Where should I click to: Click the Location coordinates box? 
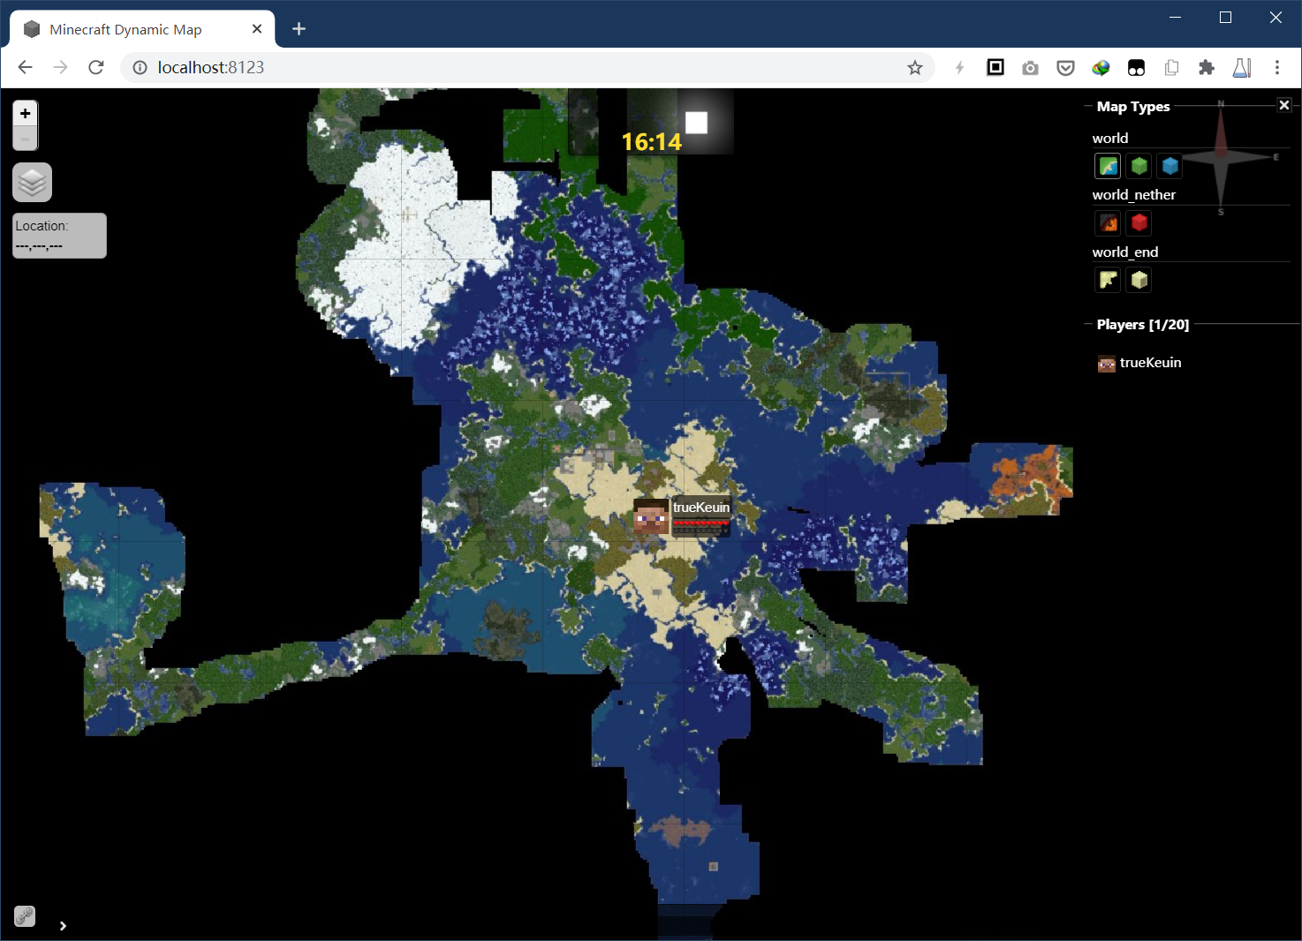pyautogui.click(x=59, y=236)
